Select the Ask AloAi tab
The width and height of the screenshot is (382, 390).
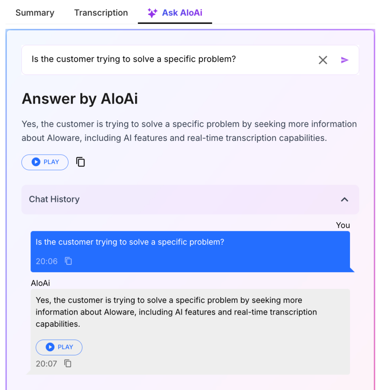[x=175, y=13]
